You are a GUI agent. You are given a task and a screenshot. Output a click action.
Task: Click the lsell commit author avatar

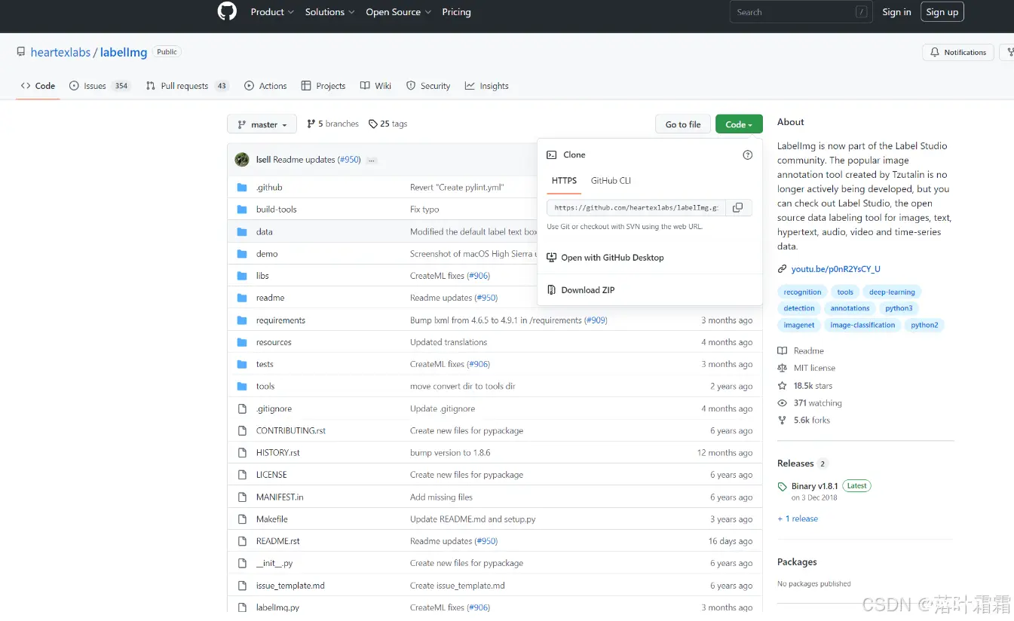(242, 160)
